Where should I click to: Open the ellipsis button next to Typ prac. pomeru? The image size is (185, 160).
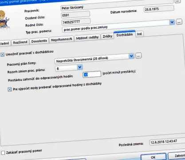click(x=179, y=22)
